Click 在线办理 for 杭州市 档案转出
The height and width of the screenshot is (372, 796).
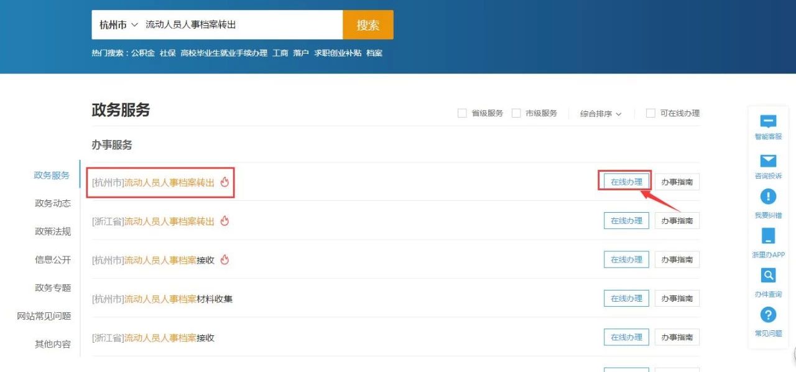626,182
